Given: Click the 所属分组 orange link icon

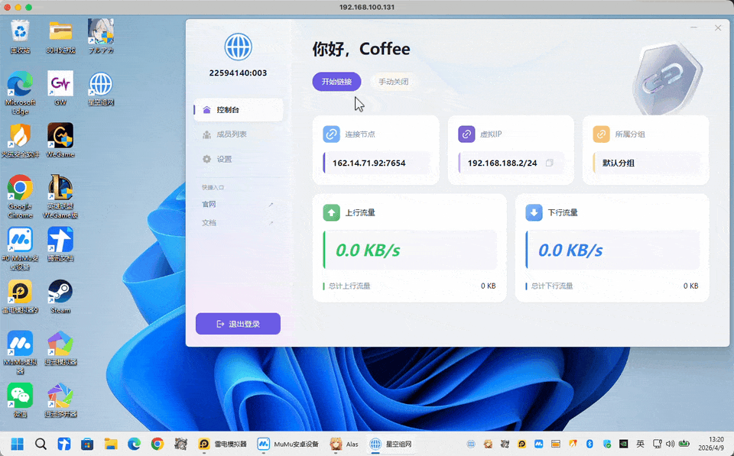Looking at the screenshot, I should pyautogui.click(x=601, y=134).
